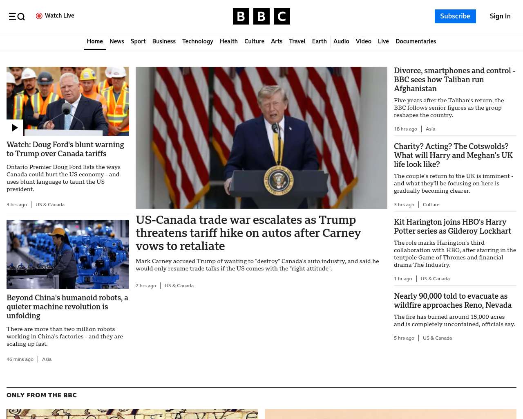Click the Culture tag under Harry and Meghan
Image resolution: width=523 pixels, height=419 pixels.
[431, 205]
